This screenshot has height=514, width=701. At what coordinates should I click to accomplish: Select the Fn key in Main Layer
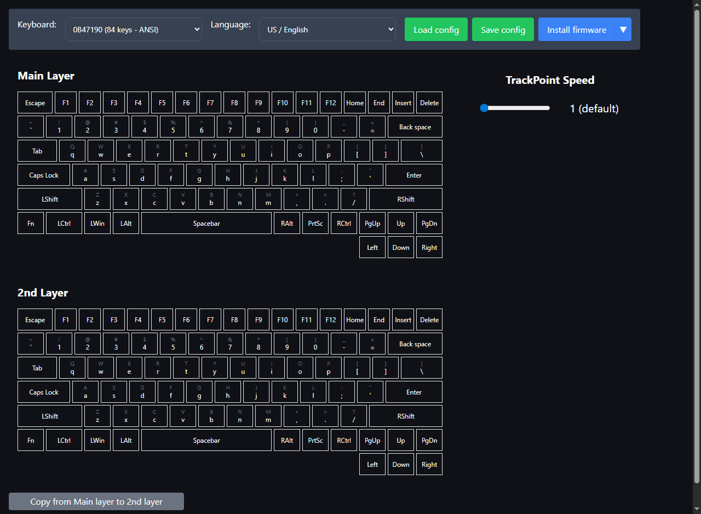(x=31, y=224)
